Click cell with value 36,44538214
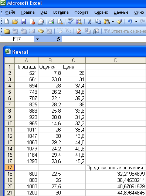 [x=116, y=180]
